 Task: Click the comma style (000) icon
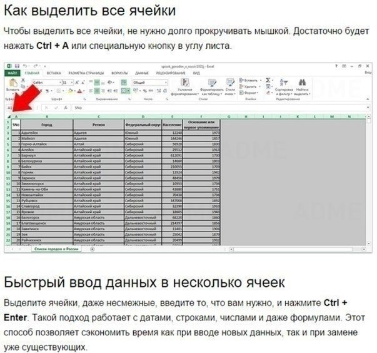(x=151, y=91)
